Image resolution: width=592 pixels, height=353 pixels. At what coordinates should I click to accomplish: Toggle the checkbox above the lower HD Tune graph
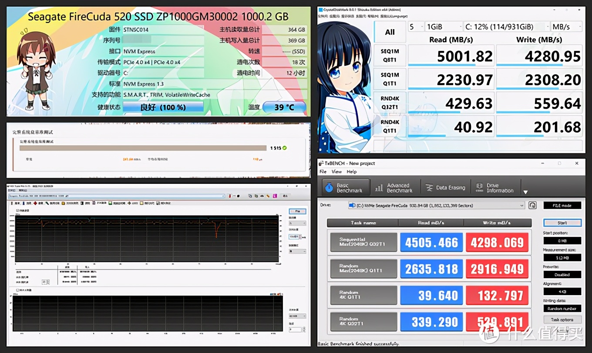(x=17, y=290)
